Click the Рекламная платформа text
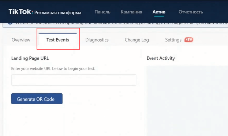The height and width of the screenshot is (136, 228). (x=58, y=13)
